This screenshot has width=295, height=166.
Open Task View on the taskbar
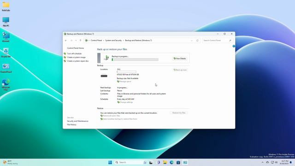click(151, 162)
